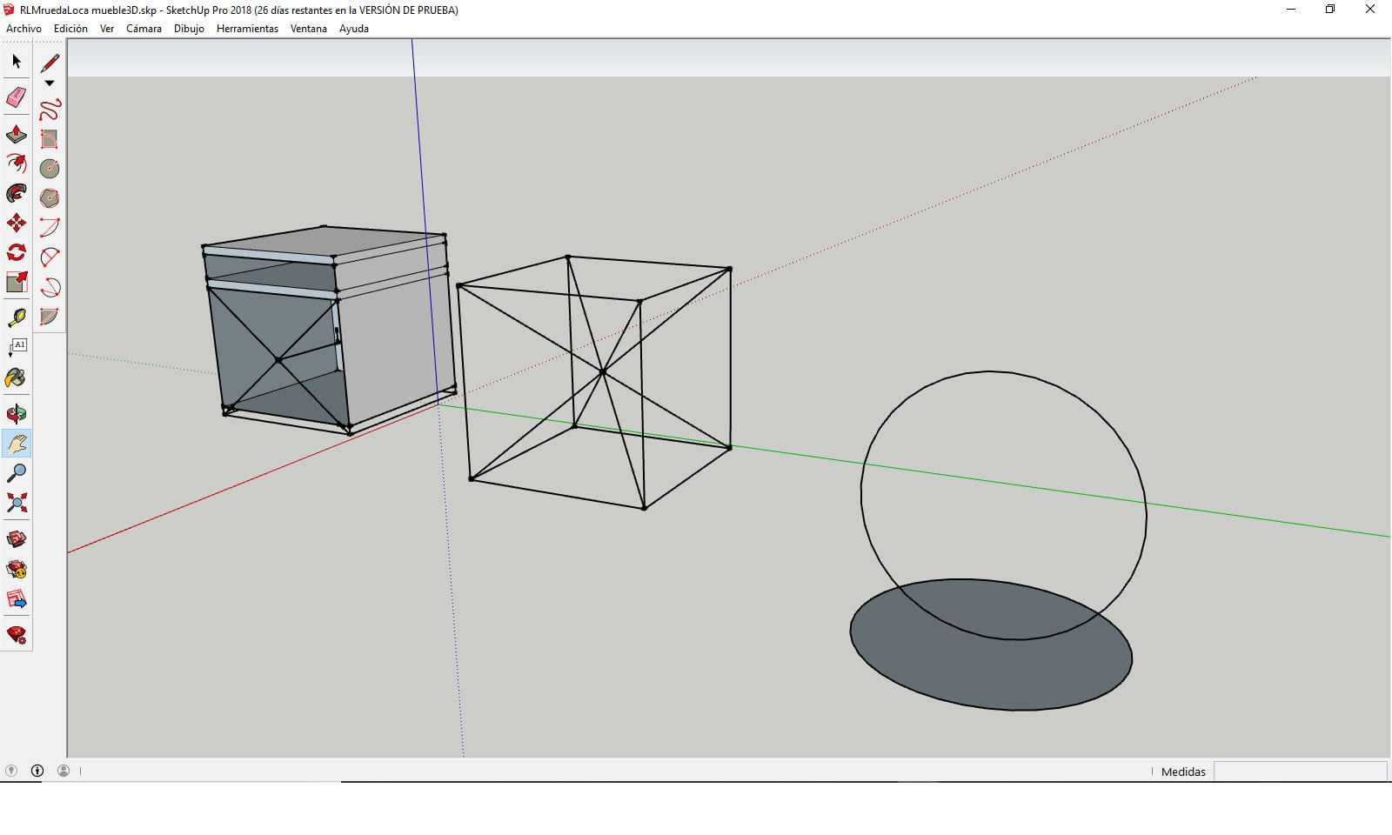Pick the Tape Measure tool
1392x835 pixels.
click(x=17, y=318)
